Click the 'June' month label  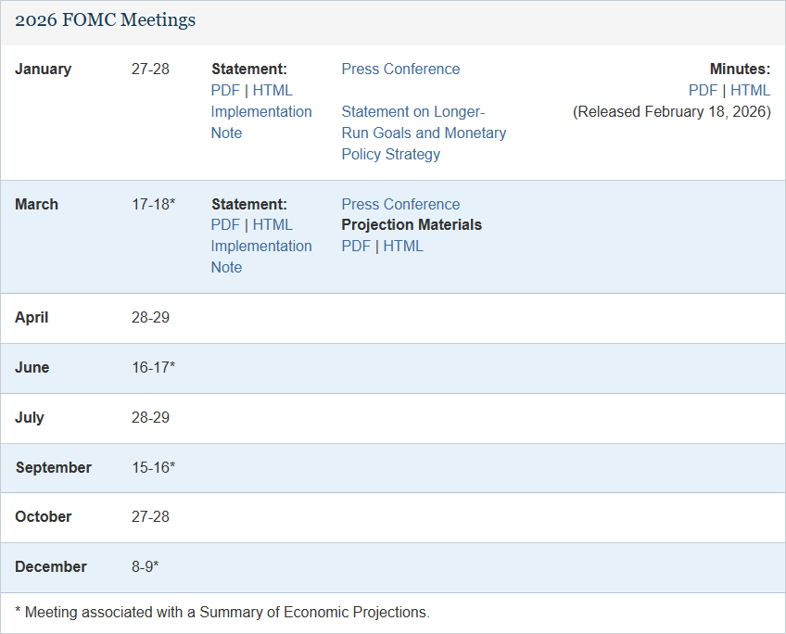(x=32, y=367)
